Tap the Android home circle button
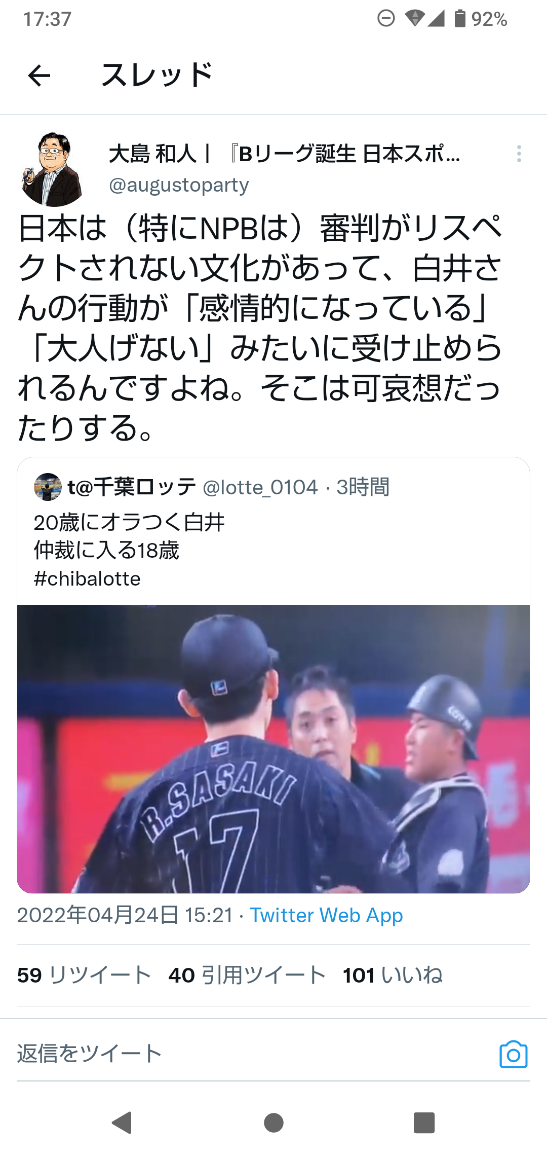Viewport: 547px width, 1156px height. (273, 1123)
